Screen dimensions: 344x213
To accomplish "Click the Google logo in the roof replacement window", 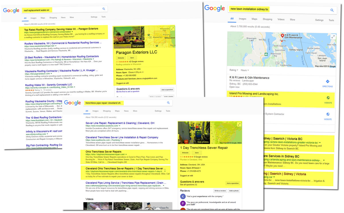I will (11, 10).
